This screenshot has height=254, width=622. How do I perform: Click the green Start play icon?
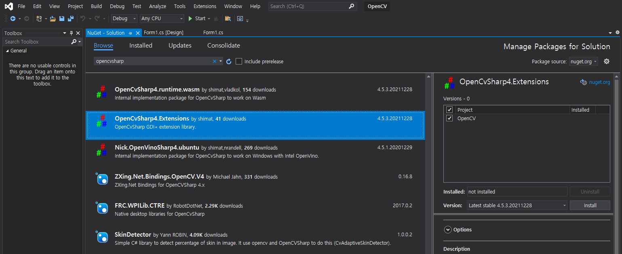[x=190, y=19]
